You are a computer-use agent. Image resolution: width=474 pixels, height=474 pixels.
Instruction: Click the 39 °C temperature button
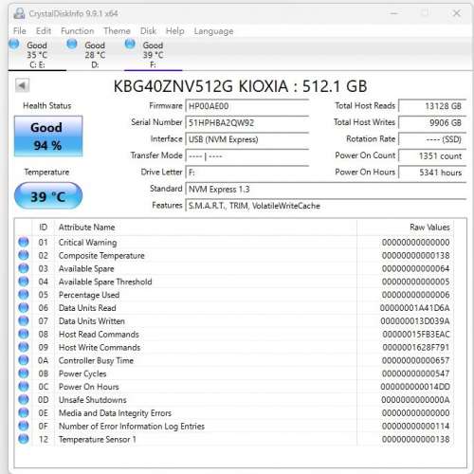tap(48, 196)
